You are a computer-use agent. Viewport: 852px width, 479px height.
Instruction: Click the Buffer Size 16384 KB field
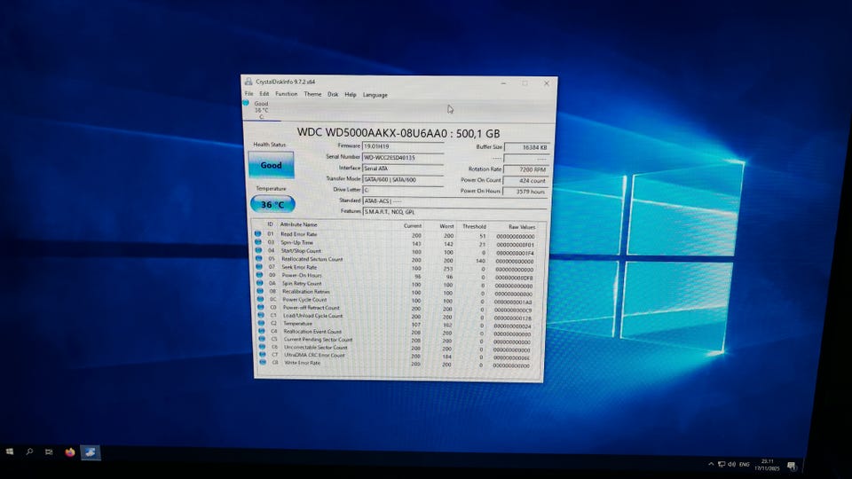pos(526,147)
